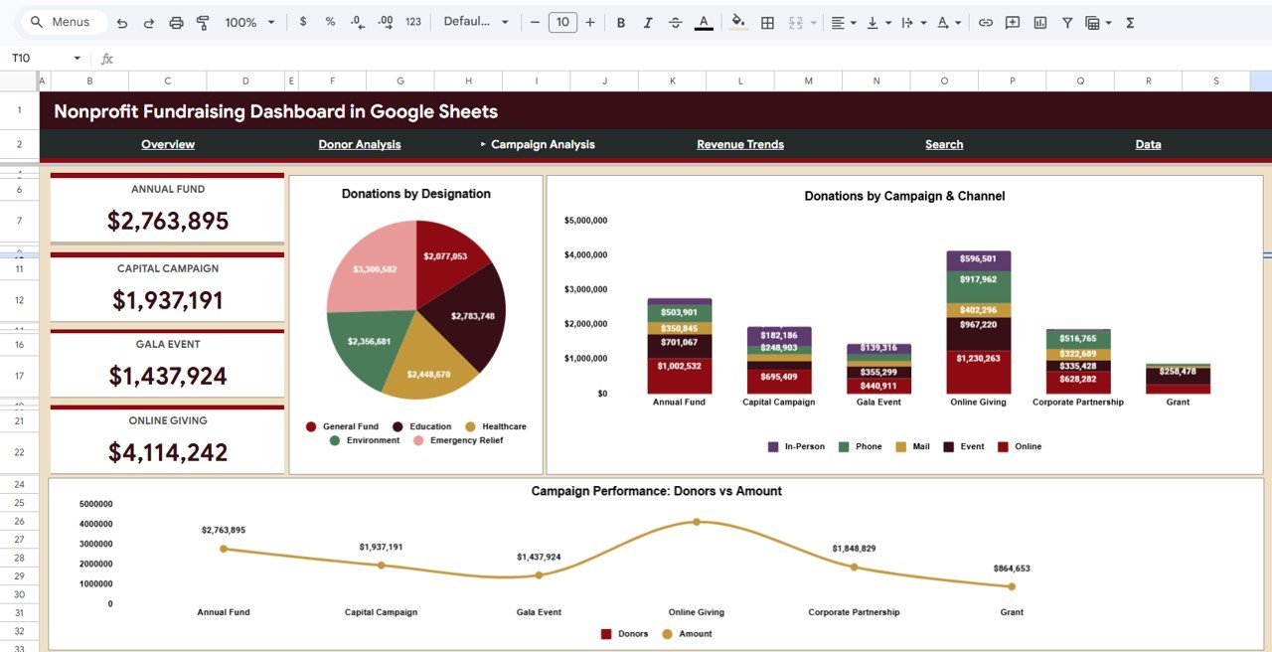Insert a chart from the toolbar
Screen dimensions: 1272x652
1039,21
